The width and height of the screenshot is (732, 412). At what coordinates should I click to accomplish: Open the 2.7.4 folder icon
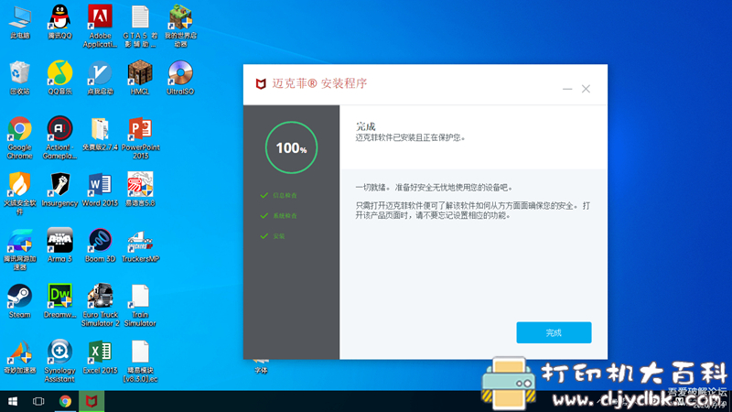(x=100, y=134)
